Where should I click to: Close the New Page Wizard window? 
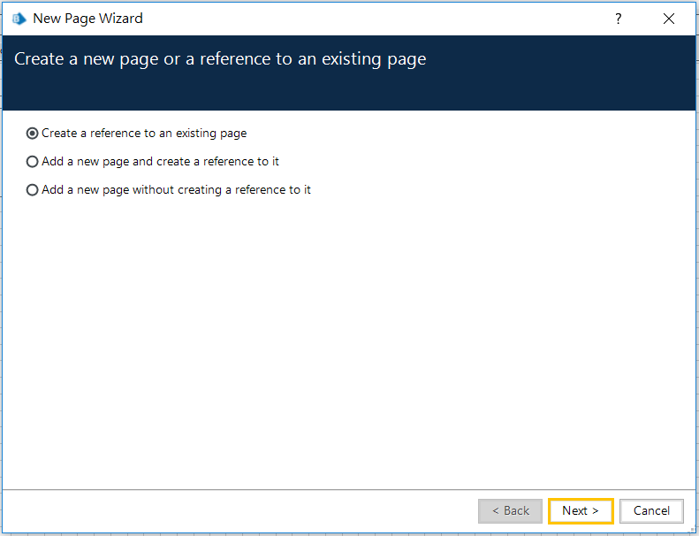pyautogui.click(x=669, y=19)
